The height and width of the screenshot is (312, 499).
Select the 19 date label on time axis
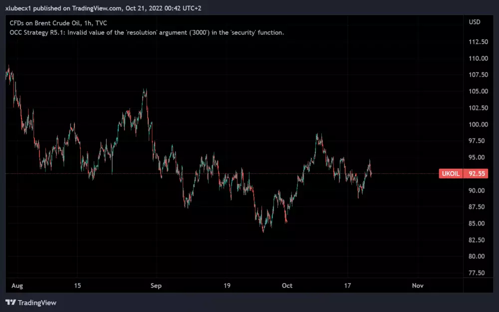tap(227, 286)
